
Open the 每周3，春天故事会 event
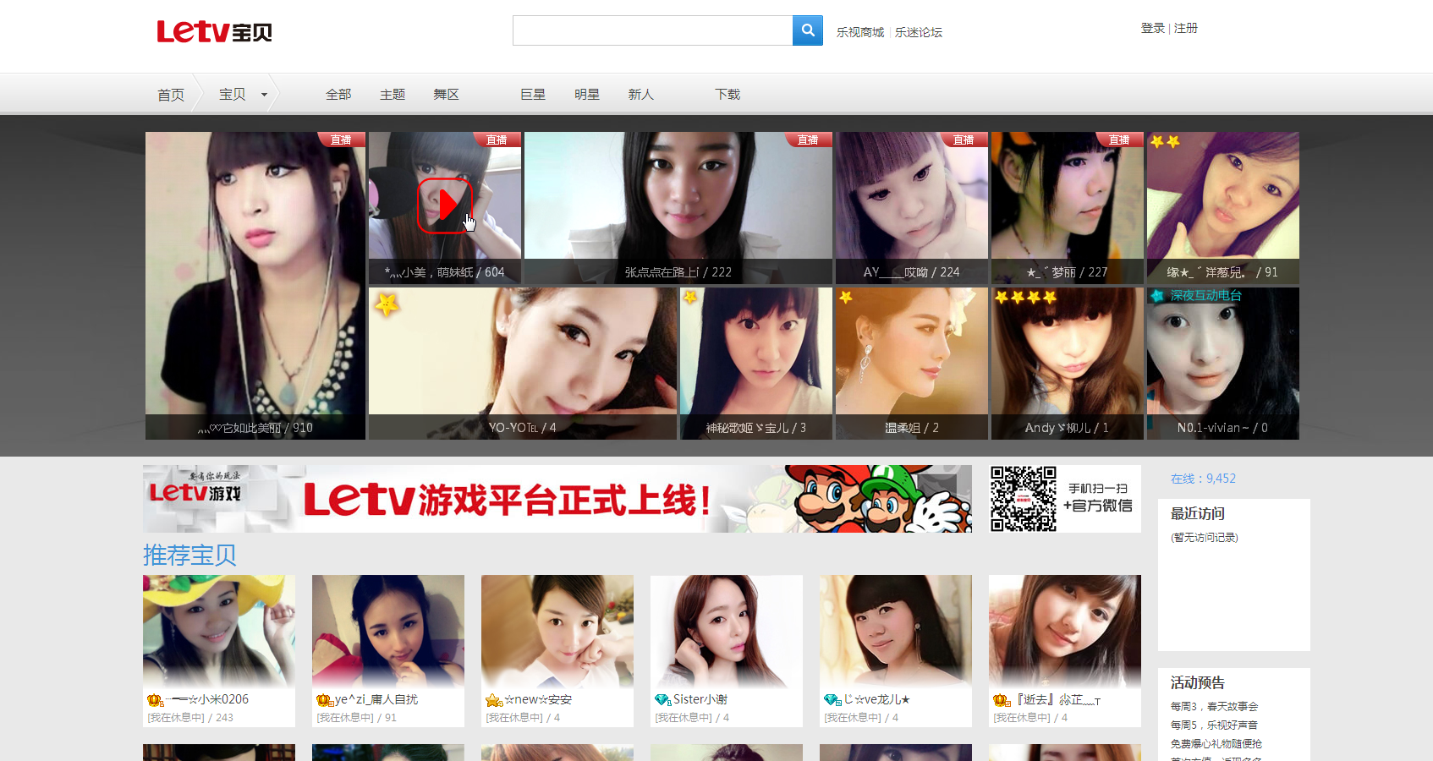[1215, 706]
